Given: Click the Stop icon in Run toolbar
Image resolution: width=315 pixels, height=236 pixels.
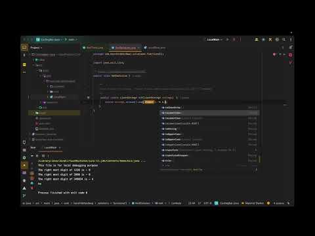Looking at the screenshot, I should (x=37, y=156).
